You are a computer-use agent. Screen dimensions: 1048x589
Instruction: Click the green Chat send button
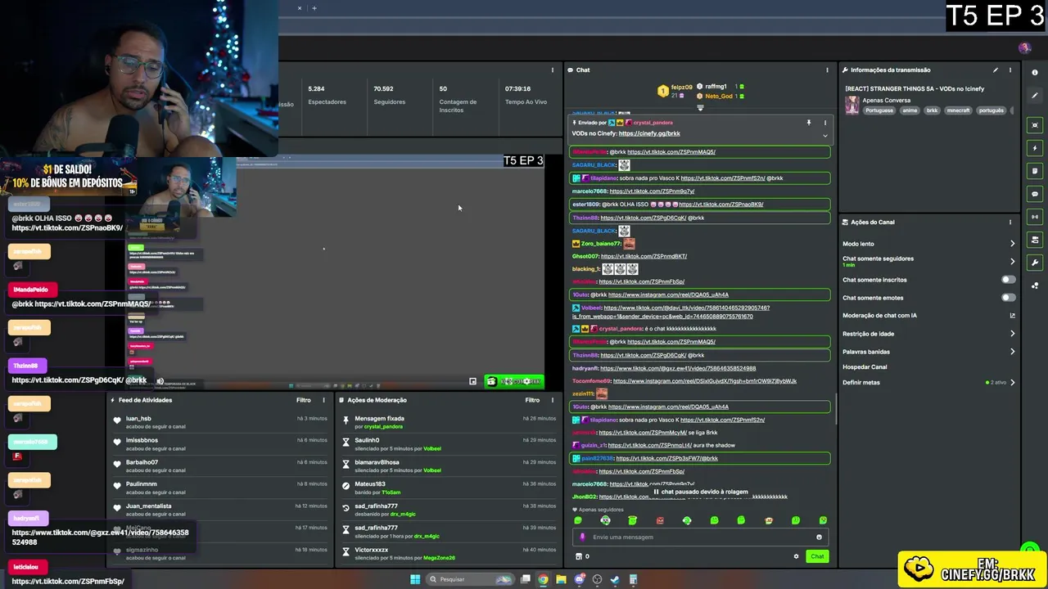coord(817,556)
